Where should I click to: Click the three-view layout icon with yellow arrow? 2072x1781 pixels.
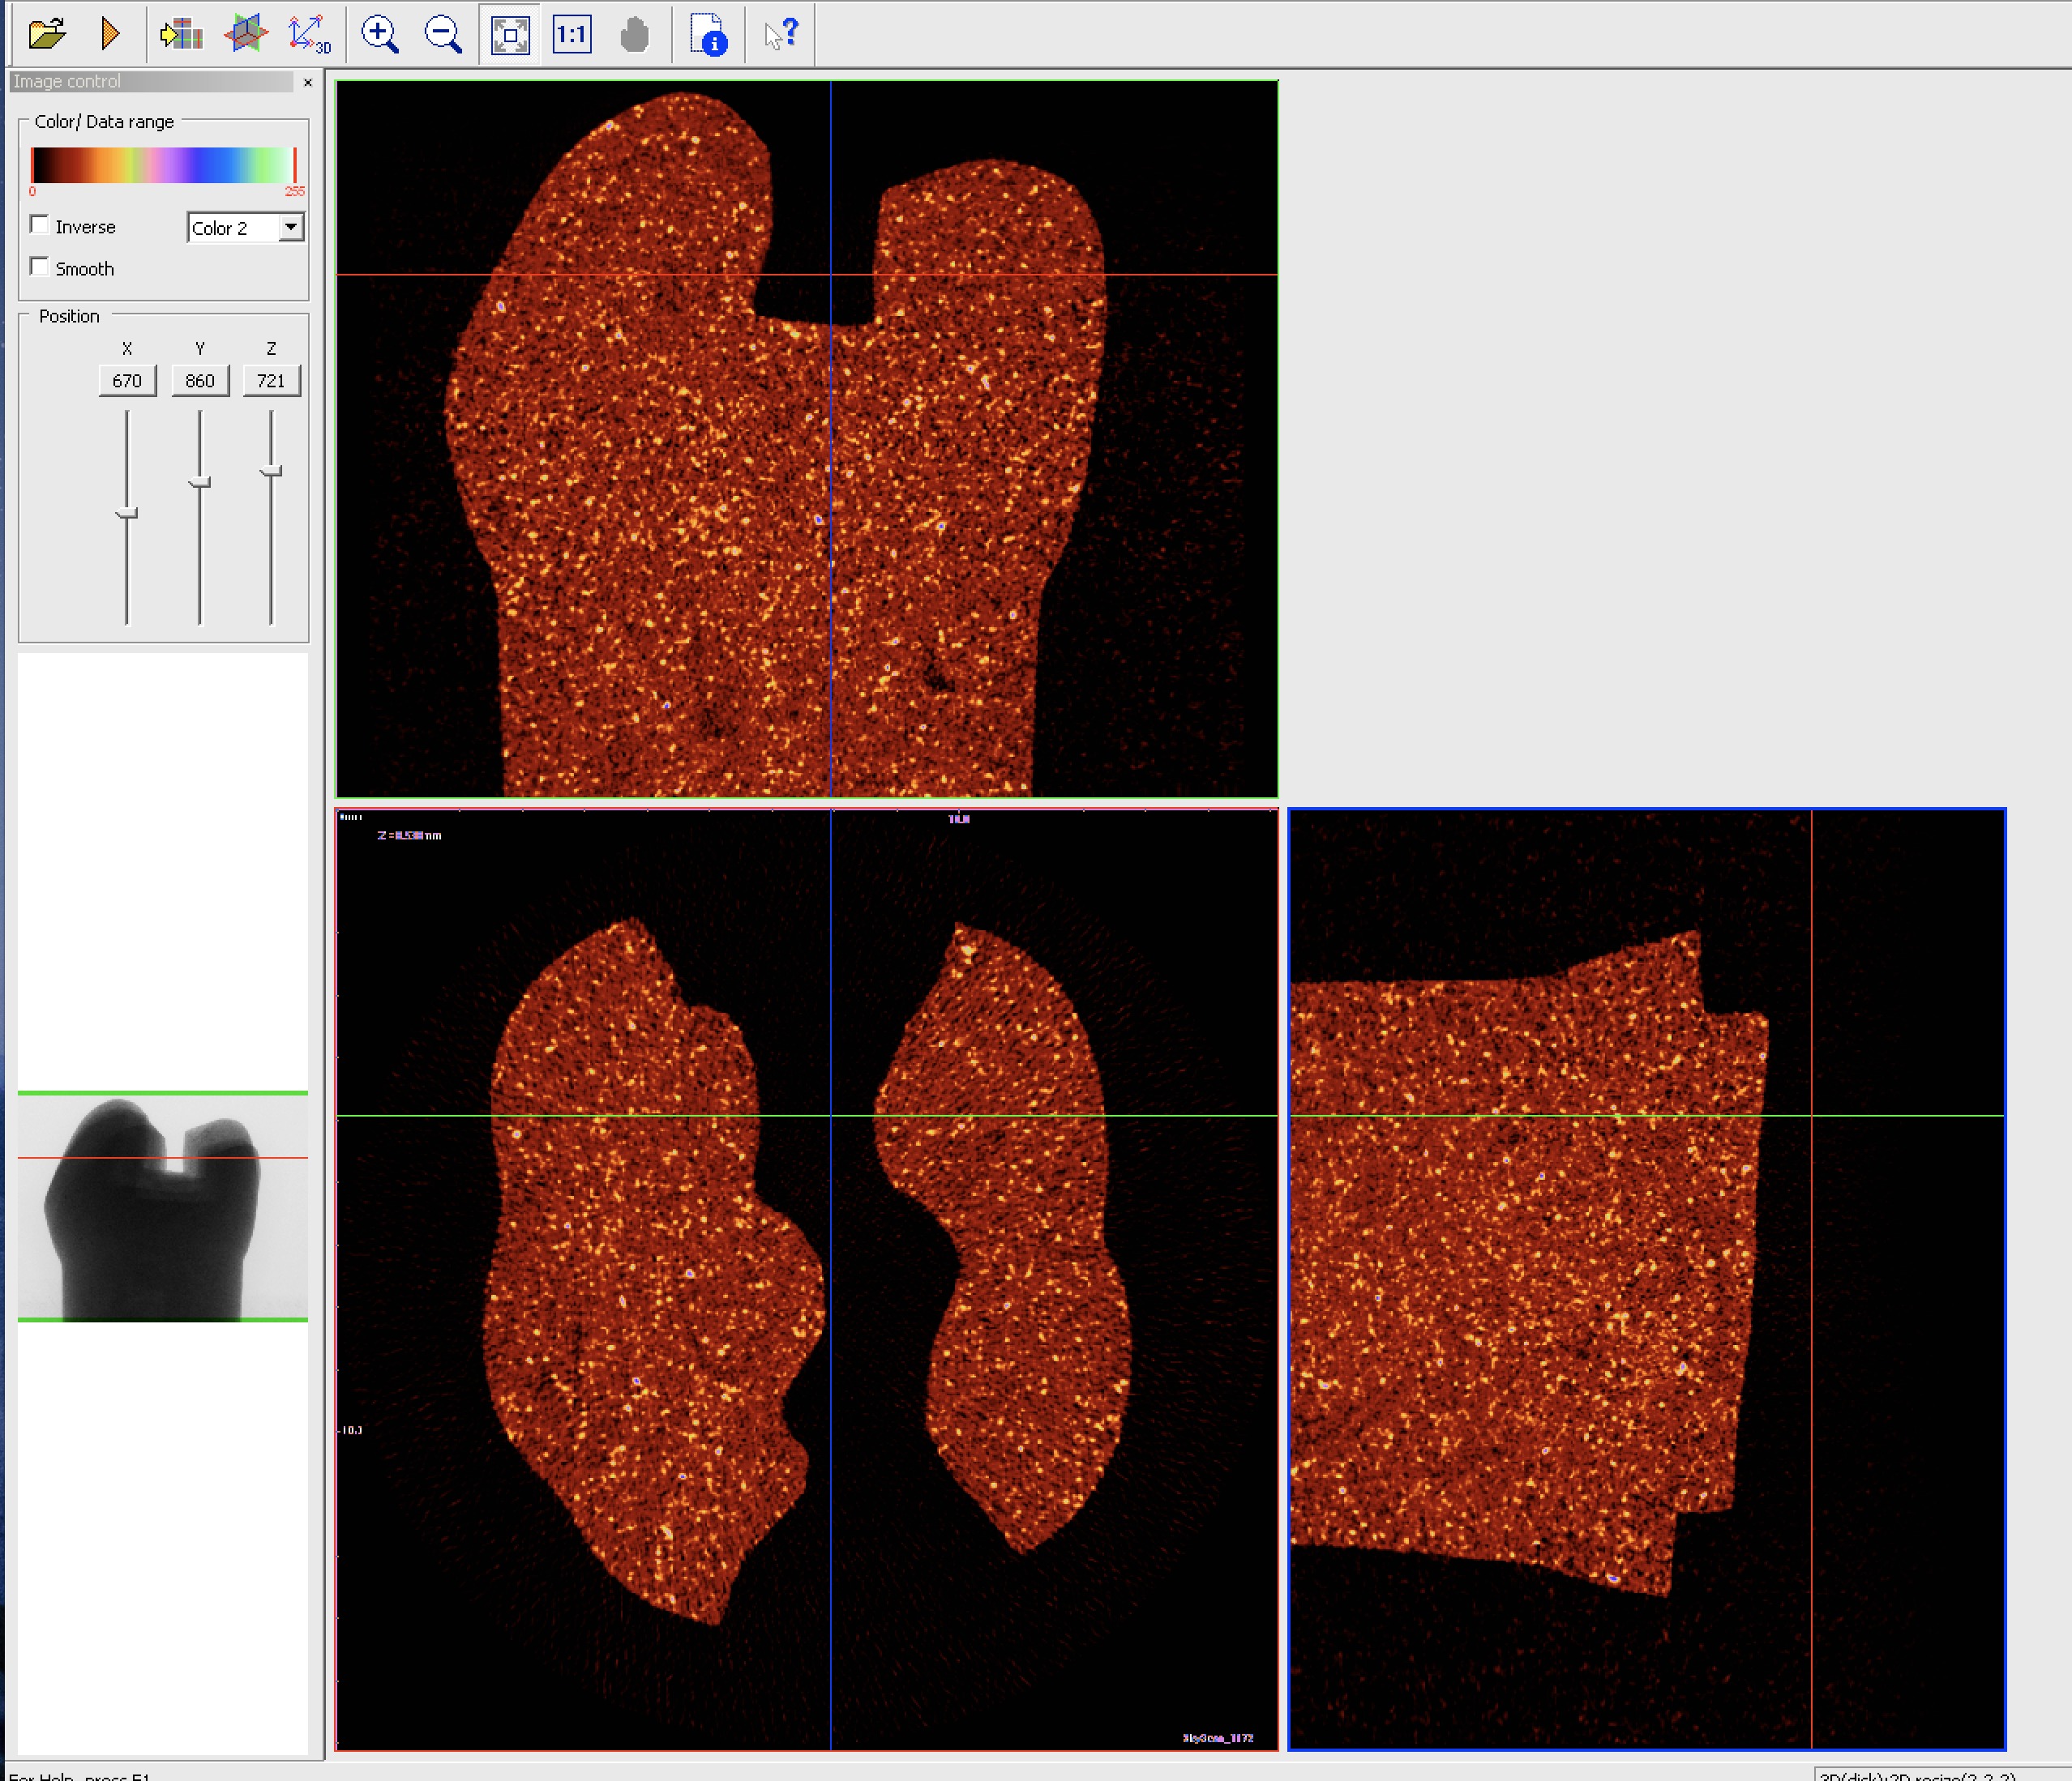click(x=181, y=34)
